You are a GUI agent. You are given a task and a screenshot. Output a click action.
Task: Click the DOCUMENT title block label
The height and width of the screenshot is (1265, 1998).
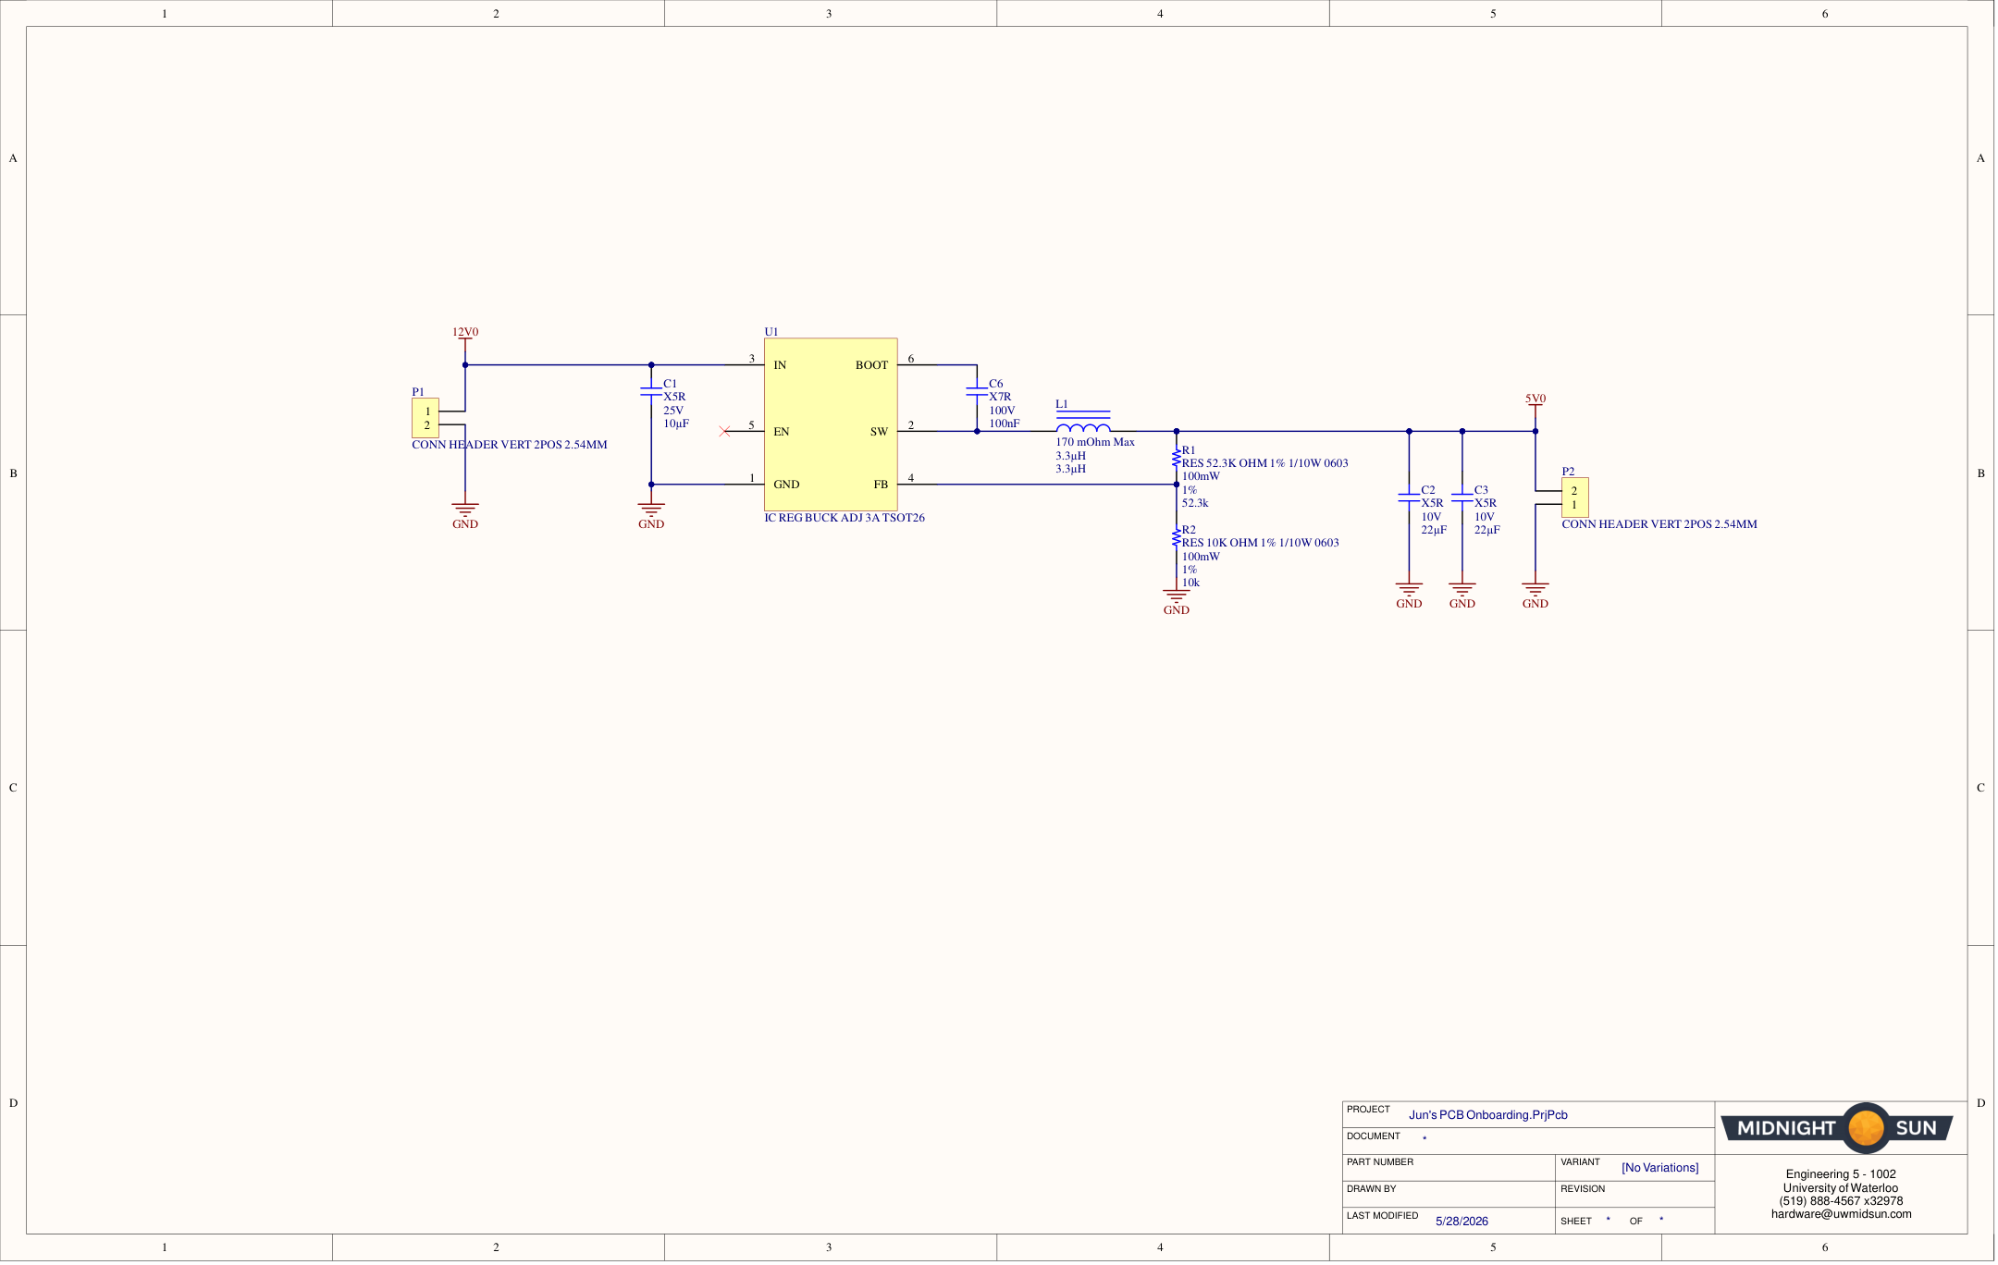tap(1374, 1136)
